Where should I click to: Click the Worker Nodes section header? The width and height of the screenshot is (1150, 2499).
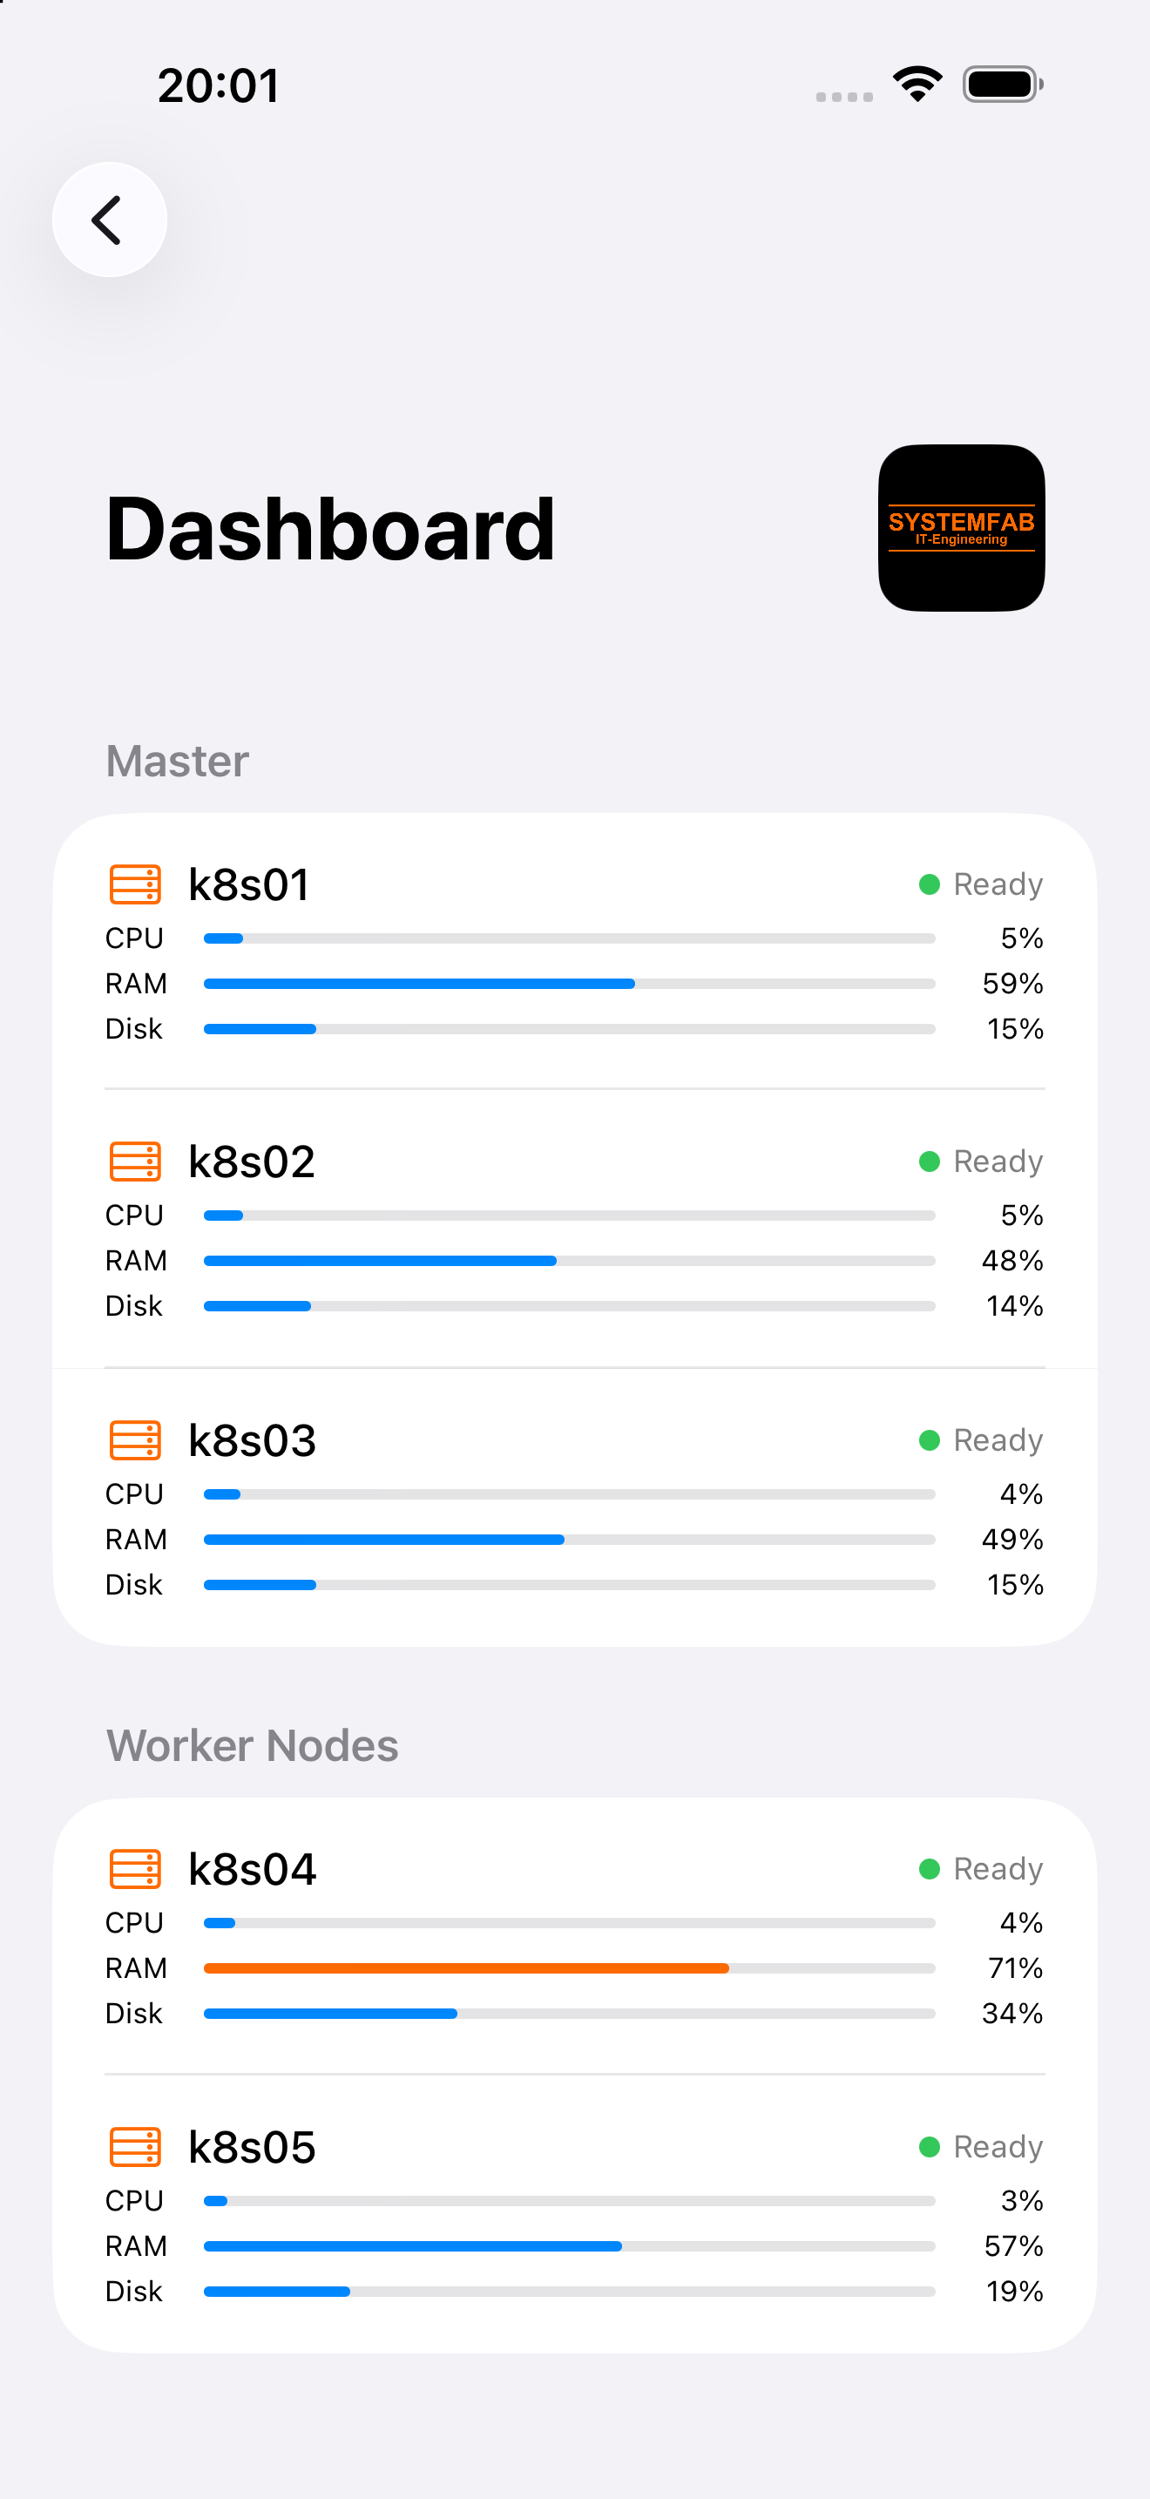point(252,1746)
